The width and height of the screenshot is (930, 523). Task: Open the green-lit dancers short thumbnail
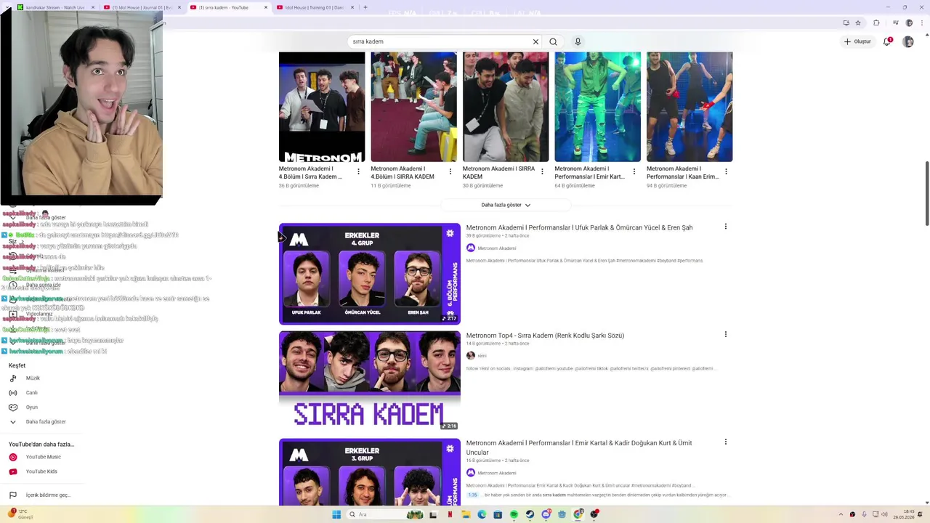[x=598, y=107]
